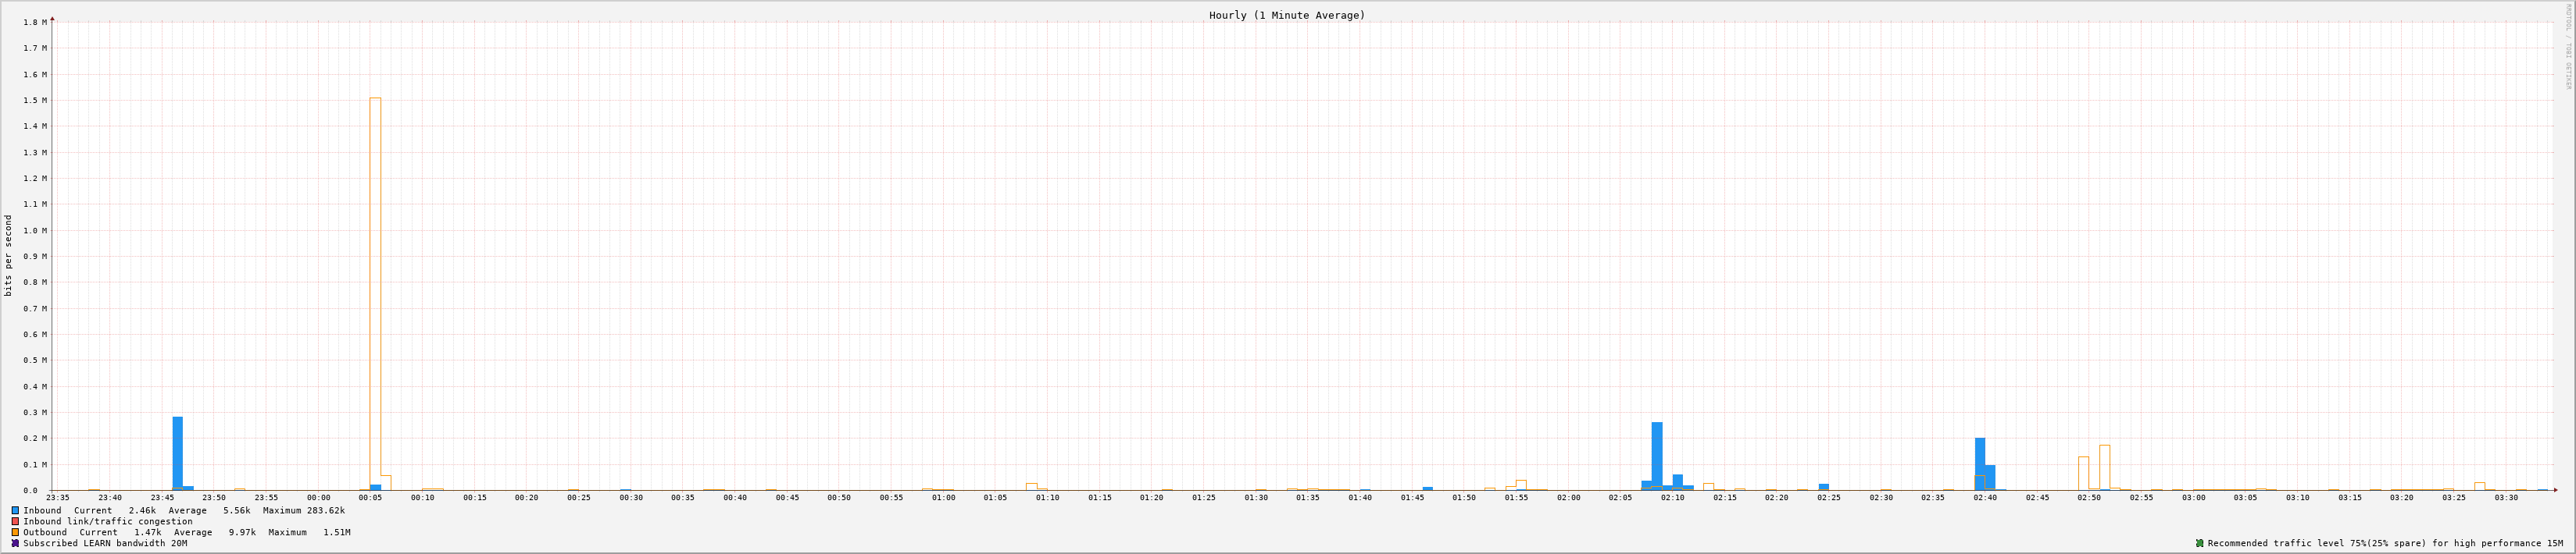Click the orange Outbound legend swatch
This screenshot has height=554, width=2576.
click(x=15, y=532)
